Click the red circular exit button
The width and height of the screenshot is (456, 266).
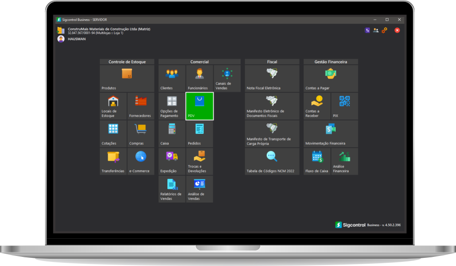[x=397, y=30]
